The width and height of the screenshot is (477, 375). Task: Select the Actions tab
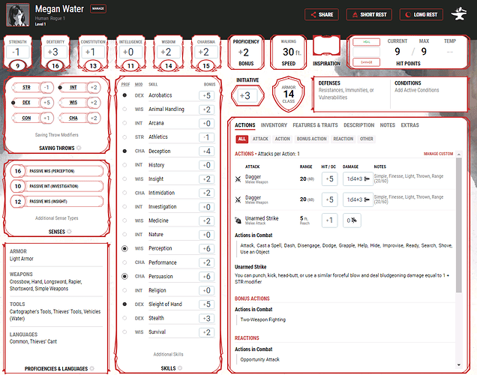coord(245,125)
